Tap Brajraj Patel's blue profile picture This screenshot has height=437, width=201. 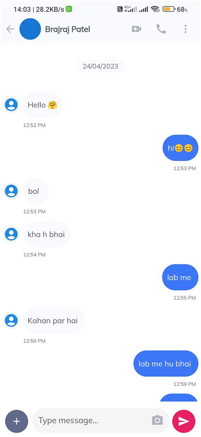[x=30, y=29]
